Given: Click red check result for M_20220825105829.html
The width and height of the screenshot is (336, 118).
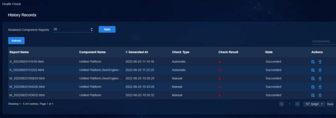Looking at the screenshot, I should pyautogui.click(x=220, y=79).
